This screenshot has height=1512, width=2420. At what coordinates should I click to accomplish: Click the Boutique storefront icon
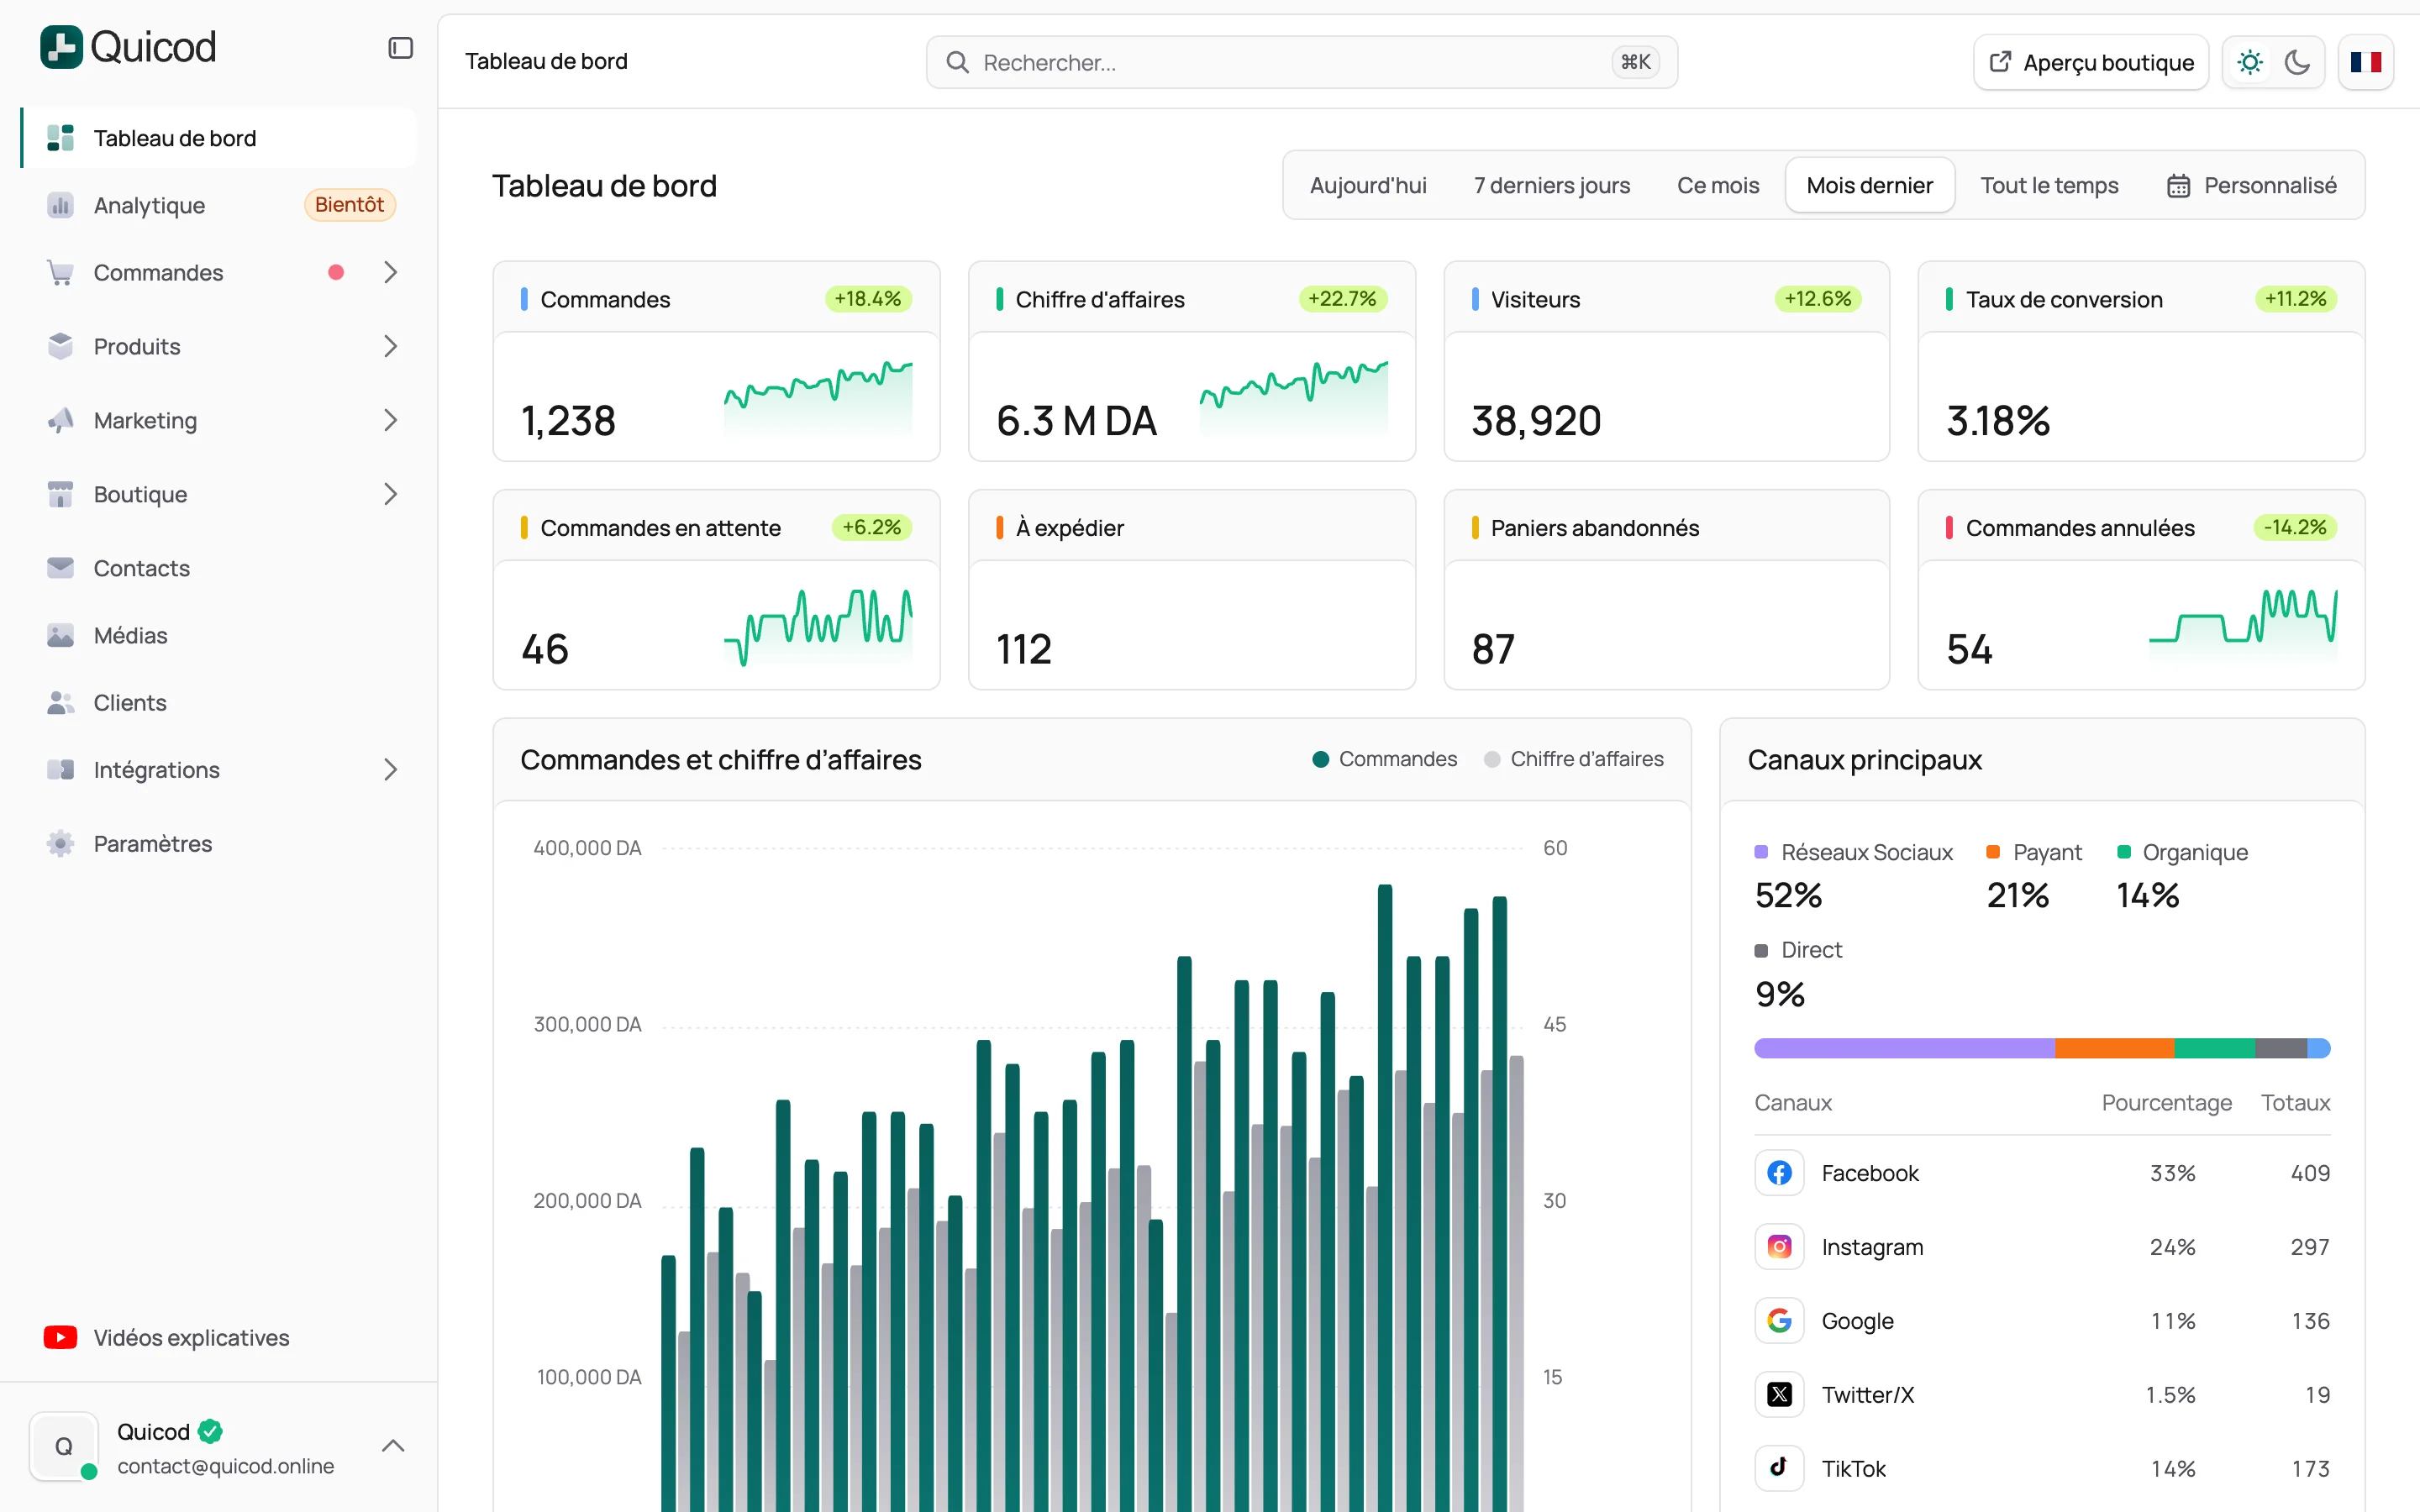pyautogui.click(x=61, y=494)
